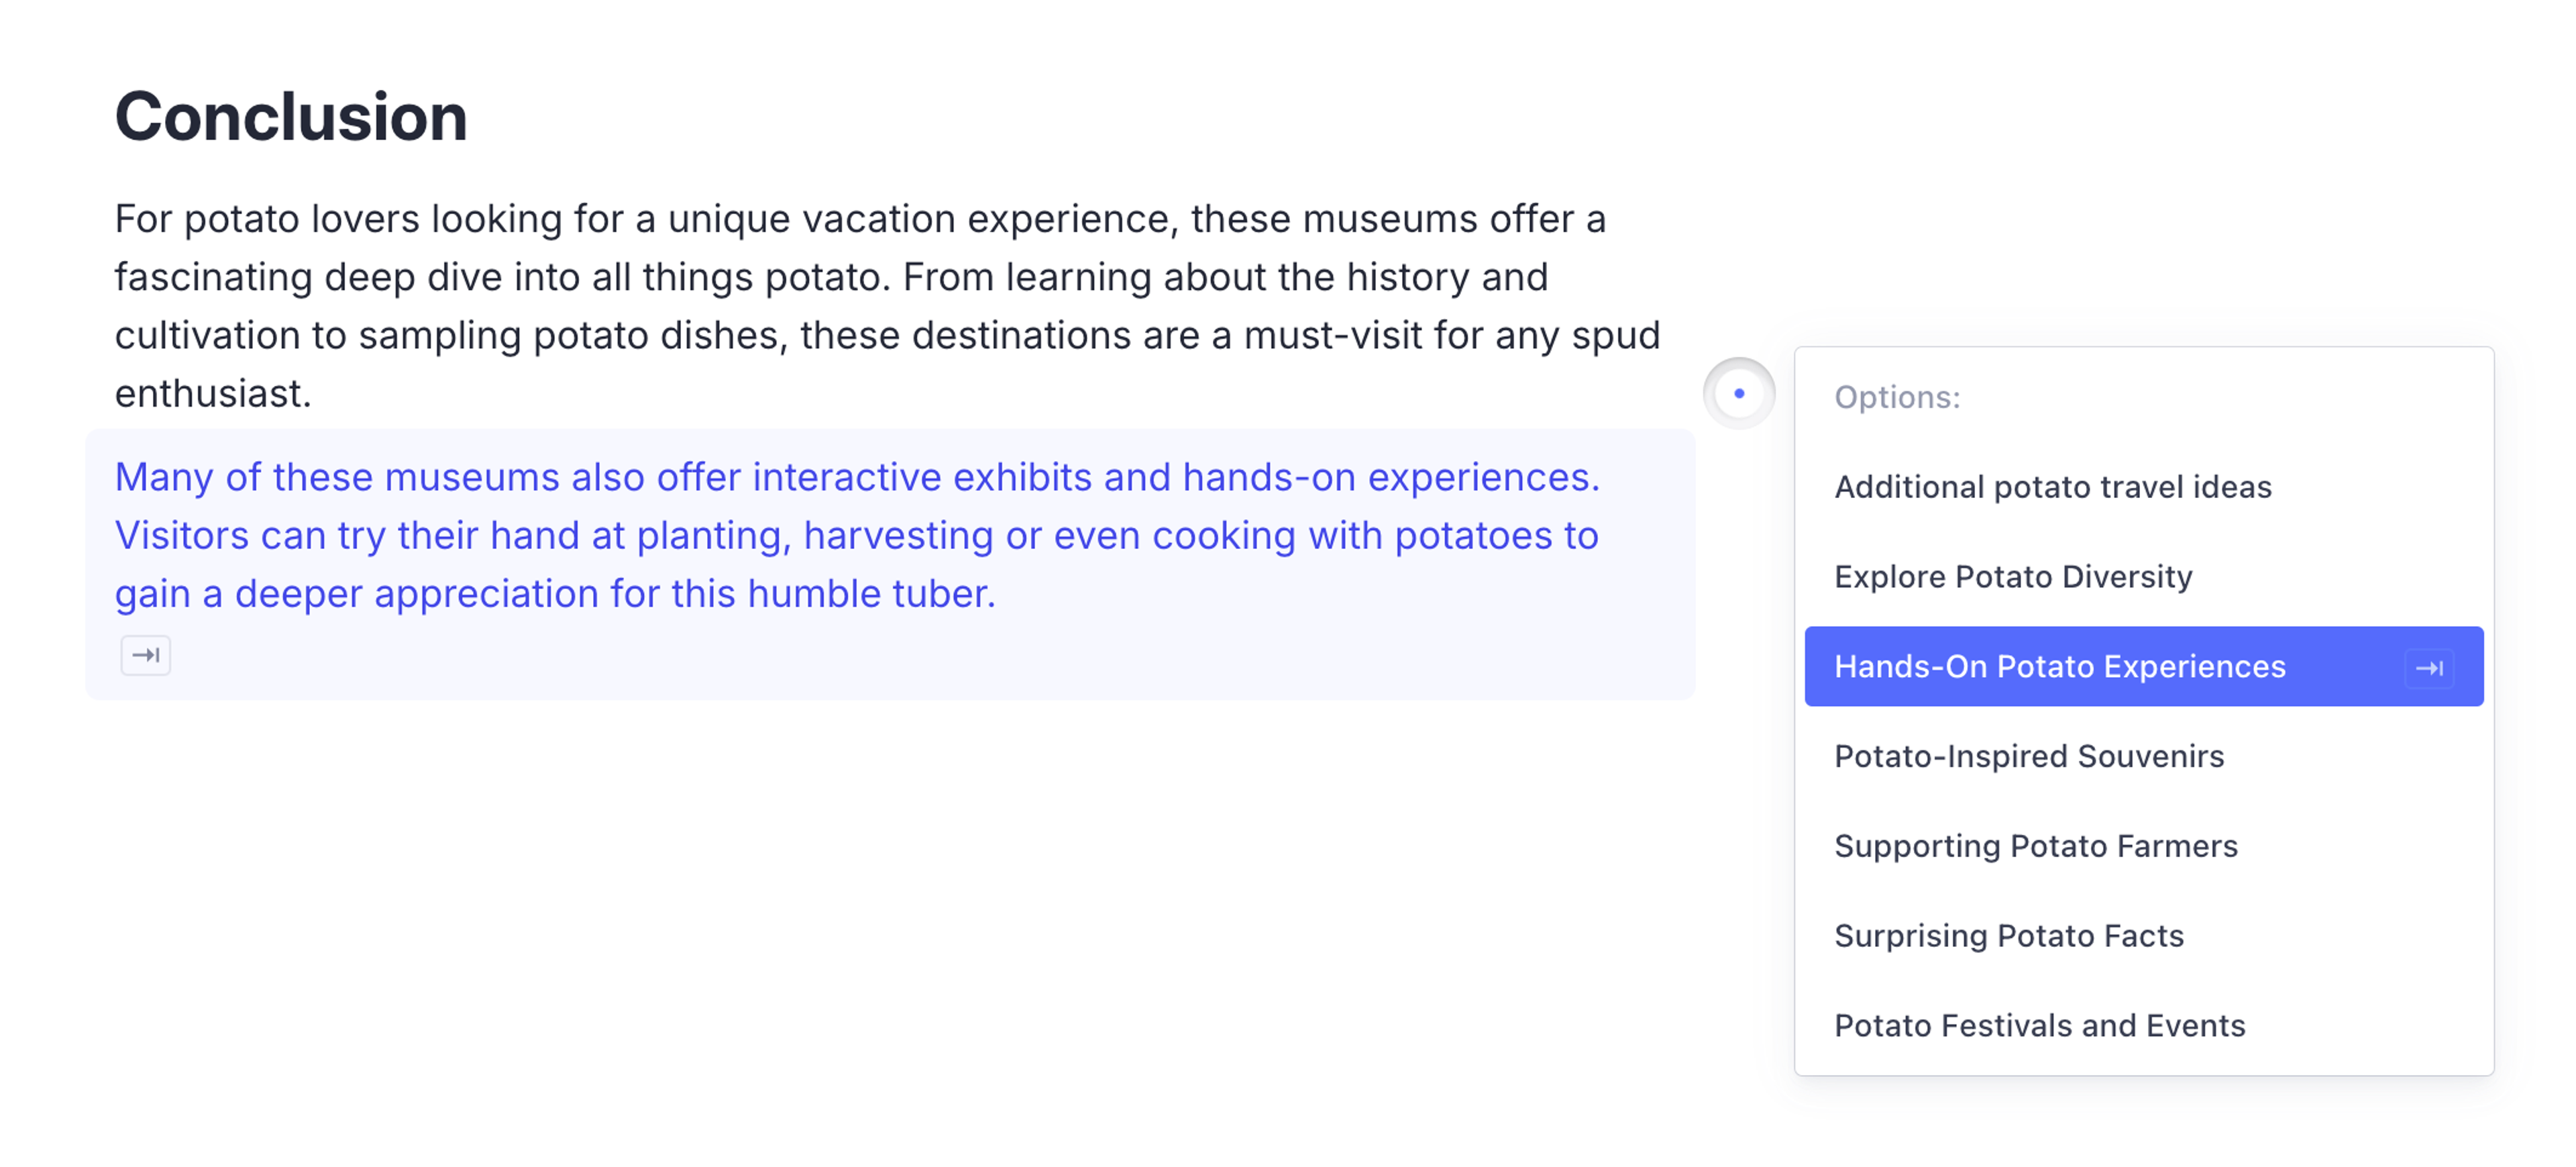The image size is (2576, 1167).
Task: Select 'Potato-Inspired Souvenirs' suggestion
Action: tap(2028, 756)
